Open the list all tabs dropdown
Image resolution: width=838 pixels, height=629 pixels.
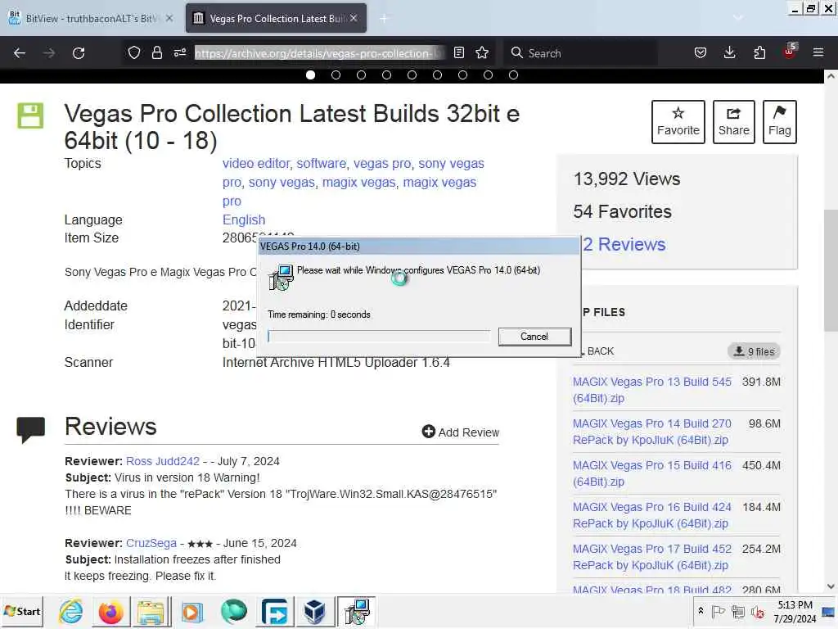click(738, 18)
